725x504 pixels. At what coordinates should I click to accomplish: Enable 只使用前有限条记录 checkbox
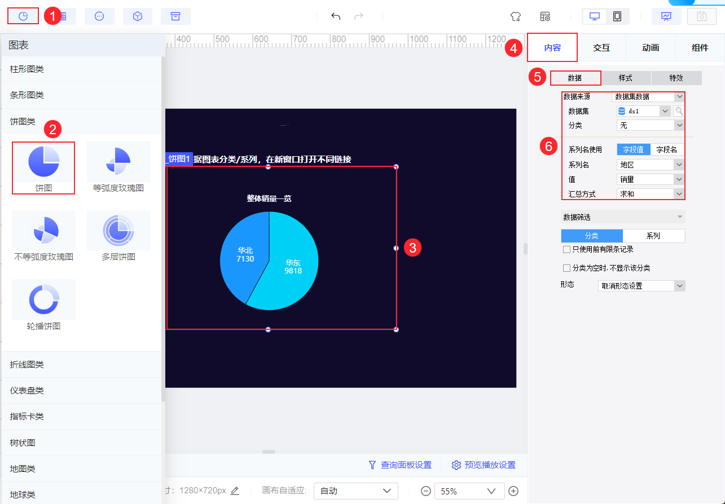pyautogui.click(x=566, y=249)
